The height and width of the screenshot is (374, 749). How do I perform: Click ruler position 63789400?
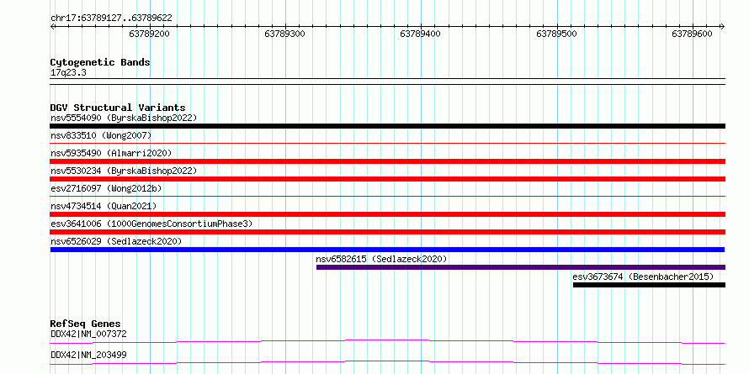(420, 34)
